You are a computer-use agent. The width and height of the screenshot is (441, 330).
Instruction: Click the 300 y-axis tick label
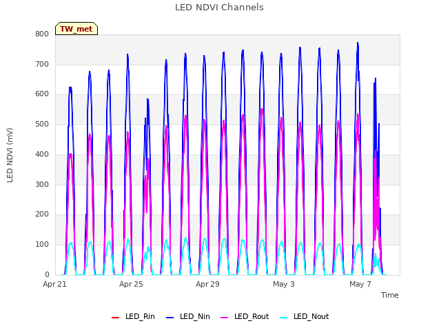(x=42, y=185)
